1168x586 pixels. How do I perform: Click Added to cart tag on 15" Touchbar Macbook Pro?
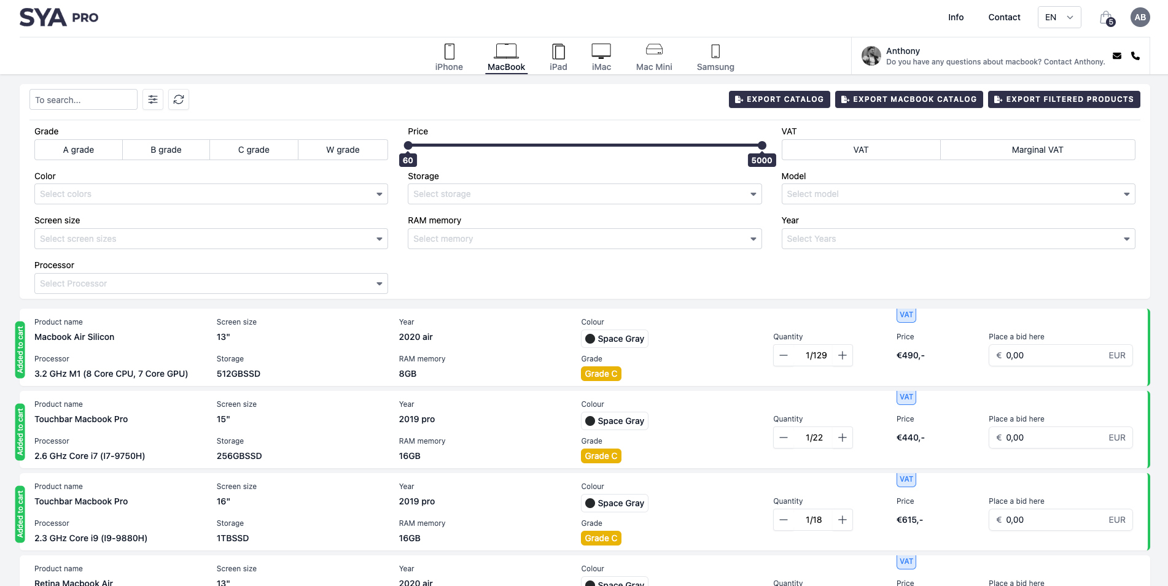(x=20, y=432)
